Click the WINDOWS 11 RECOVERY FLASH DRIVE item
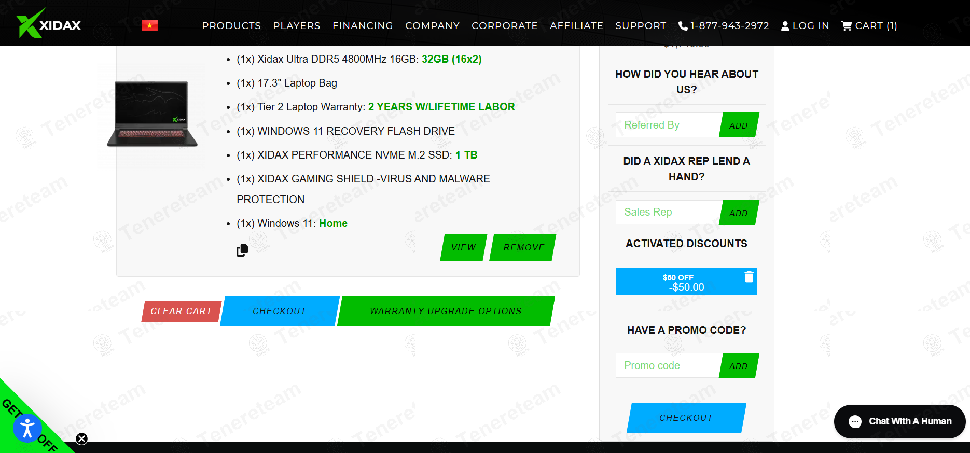 pyautogui.click(x=345, y=131)
